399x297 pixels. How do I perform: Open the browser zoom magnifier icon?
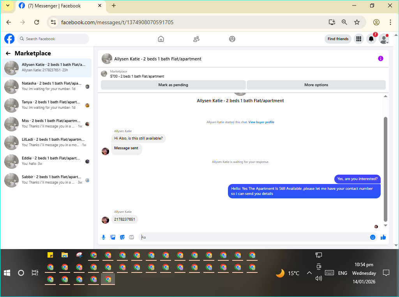[344, 22]
